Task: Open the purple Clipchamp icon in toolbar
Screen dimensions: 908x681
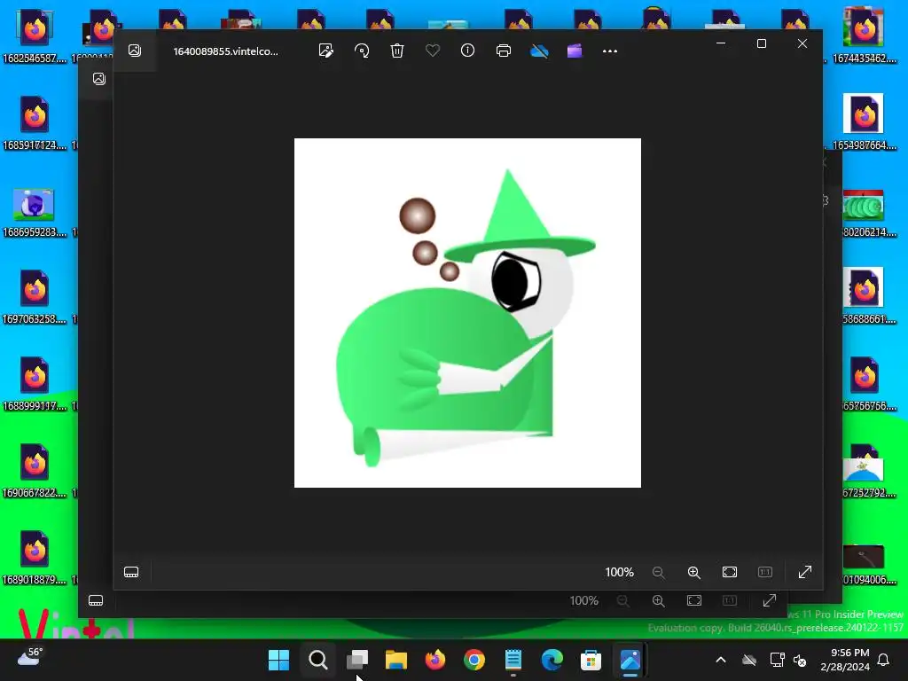Action: click(575, 51)
